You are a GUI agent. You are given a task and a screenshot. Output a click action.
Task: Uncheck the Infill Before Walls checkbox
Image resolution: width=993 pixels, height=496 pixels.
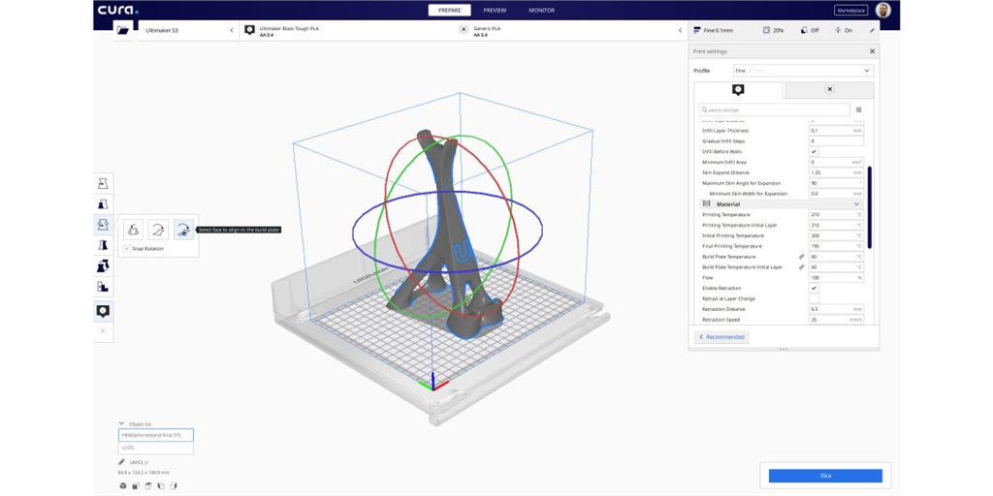tap(814, 151)
